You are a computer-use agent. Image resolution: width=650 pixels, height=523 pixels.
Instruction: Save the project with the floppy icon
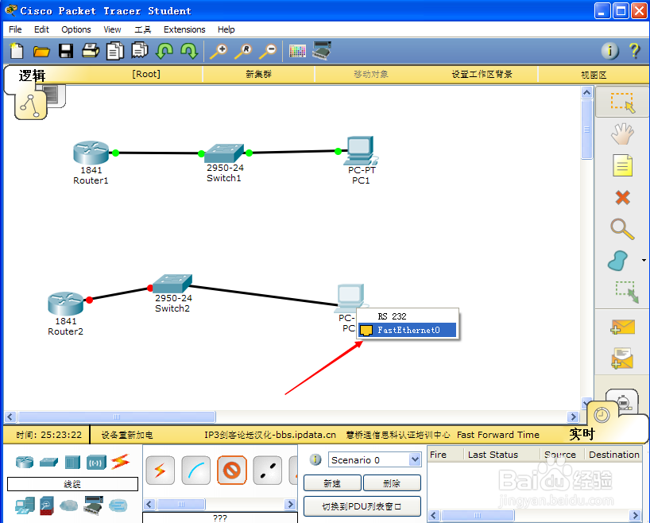pos(66,51)
